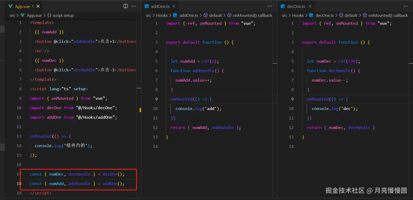Screen dimensions: 413x200
Task: Open more actions in decOne.ts editor group
Action: 406,6
